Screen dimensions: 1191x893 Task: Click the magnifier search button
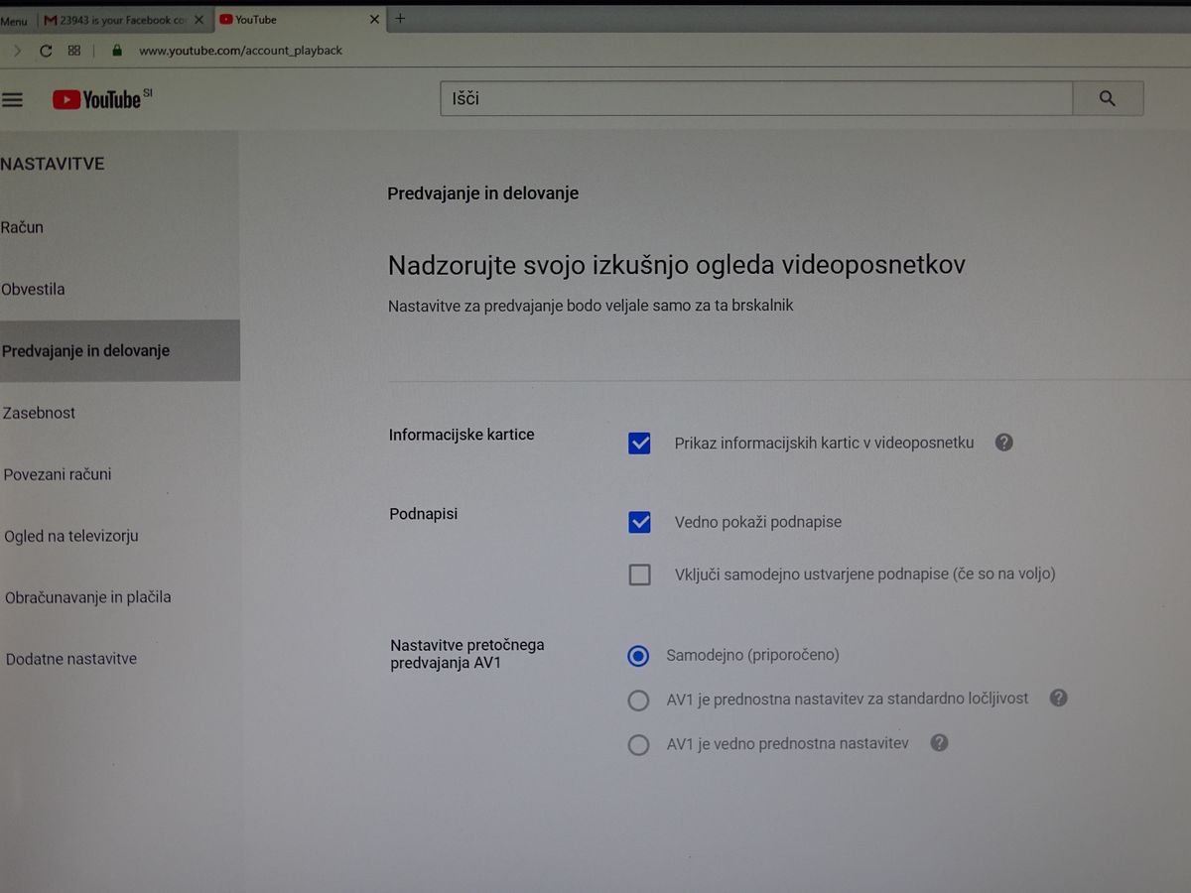[x=1108, y=98]
